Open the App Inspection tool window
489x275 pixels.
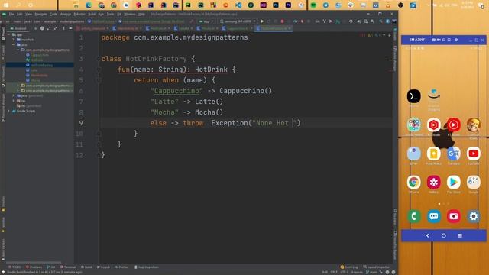coord(146,267)
